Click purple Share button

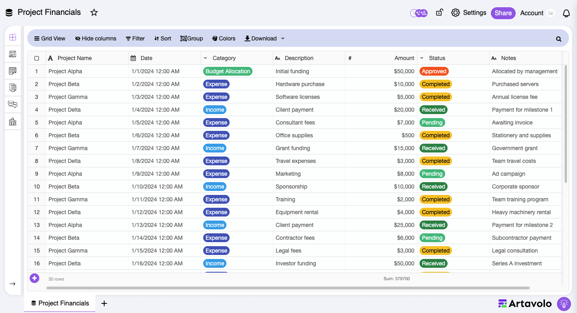point(503,13)
